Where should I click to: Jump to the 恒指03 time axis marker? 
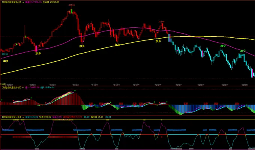click(x=94, y=85)
